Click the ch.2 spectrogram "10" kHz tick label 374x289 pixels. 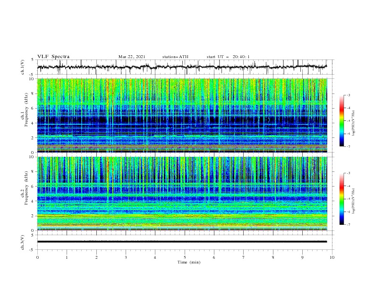(x=33, y=157)
